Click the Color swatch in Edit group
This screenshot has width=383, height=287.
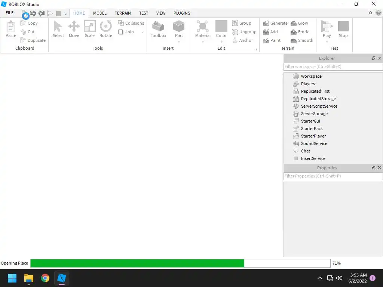(221, 27)
